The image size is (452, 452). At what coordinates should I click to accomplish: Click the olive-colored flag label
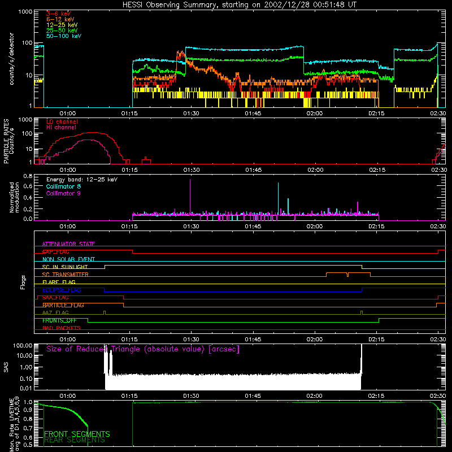tap(55, 312)
